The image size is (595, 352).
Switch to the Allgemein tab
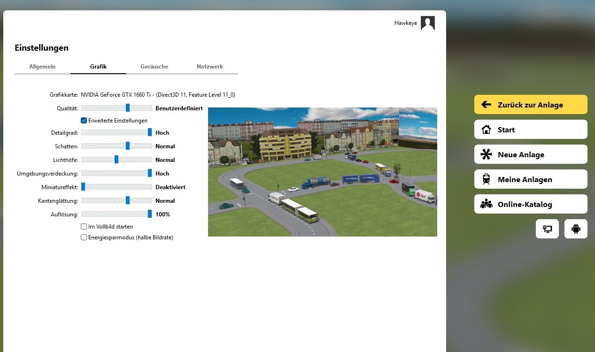point(42,66)
